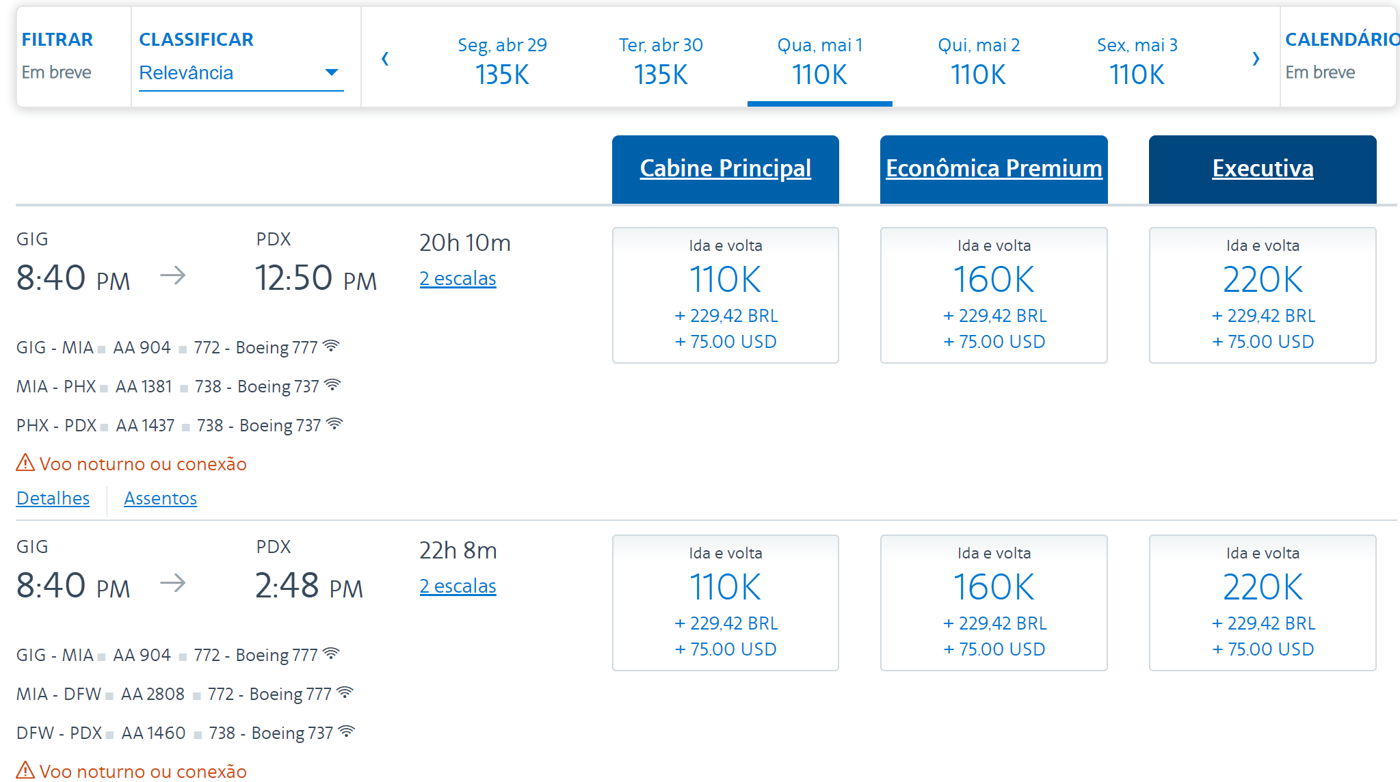Screen dimensions: 1400x782
Task: Open Detalhes for the first flight
Action: 53,498
